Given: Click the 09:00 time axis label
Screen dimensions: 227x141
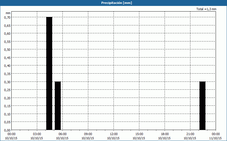Looking at the screenshot, I should coord(88,134).
